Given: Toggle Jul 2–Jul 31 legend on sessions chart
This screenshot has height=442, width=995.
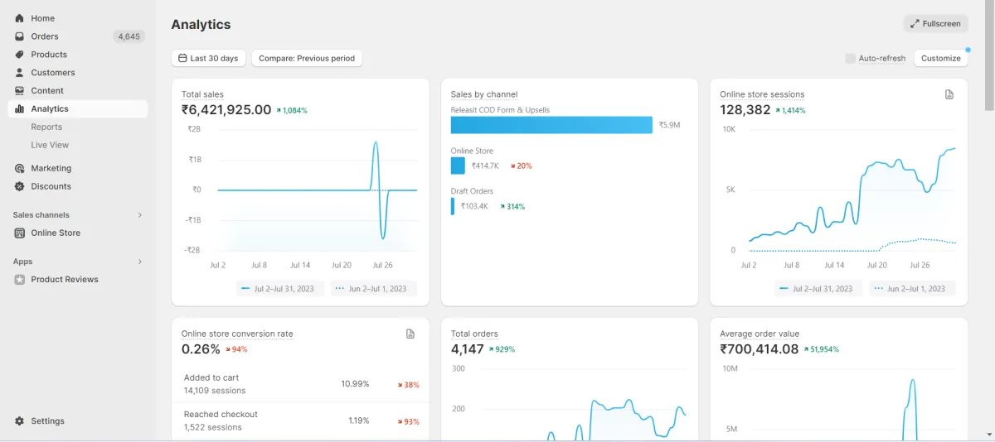Looking at the screenshot, I should coord(819,289).
